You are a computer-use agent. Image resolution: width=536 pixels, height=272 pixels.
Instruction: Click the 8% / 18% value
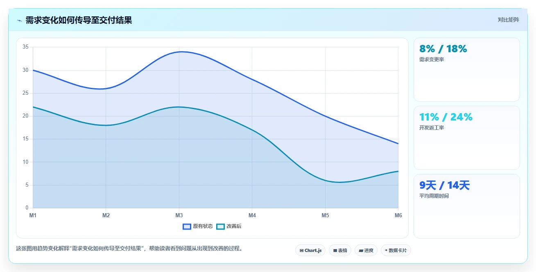[x=443, y=49]
